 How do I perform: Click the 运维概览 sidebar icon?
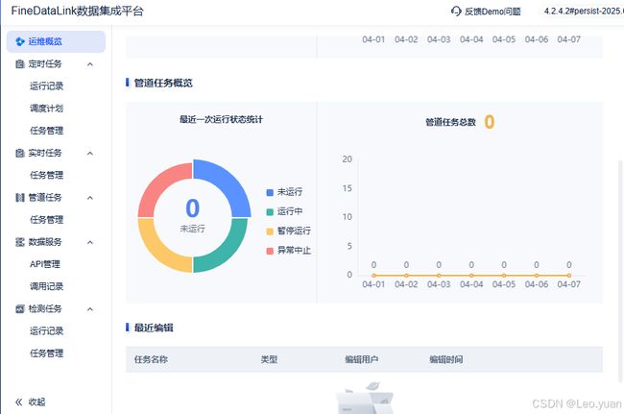(20, 41)
